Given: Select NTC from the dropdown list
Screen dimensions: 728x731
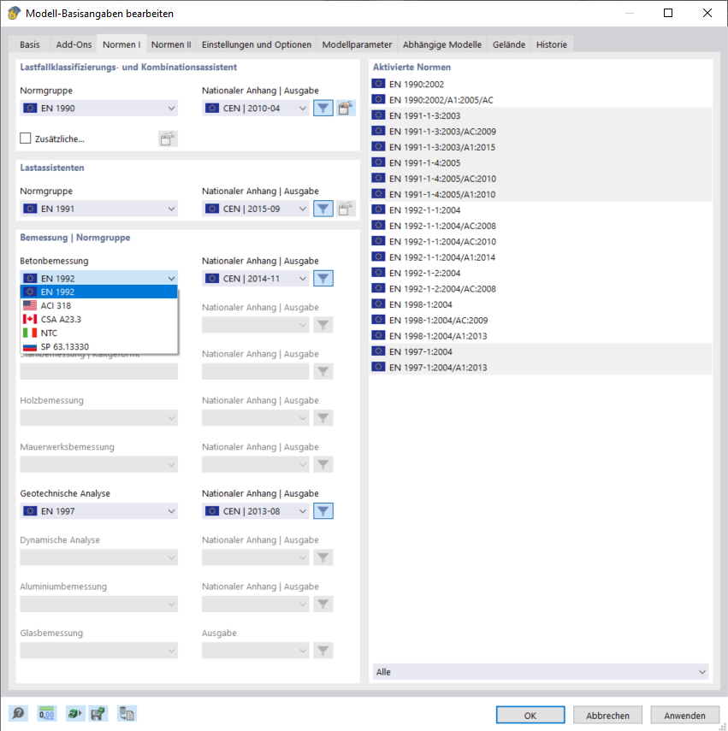Looking at the screenshot, I should tap(99, 333).
